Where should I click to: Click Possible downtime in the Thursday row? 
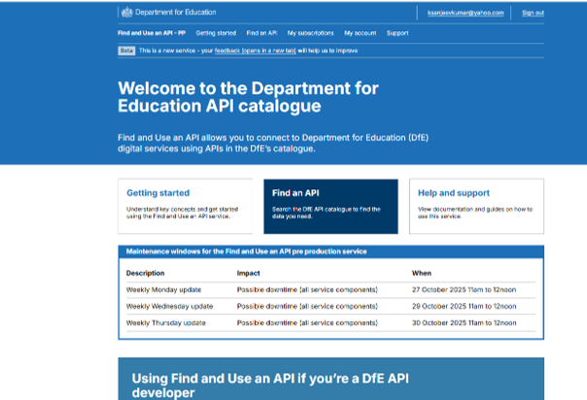[x=307, y=323]
